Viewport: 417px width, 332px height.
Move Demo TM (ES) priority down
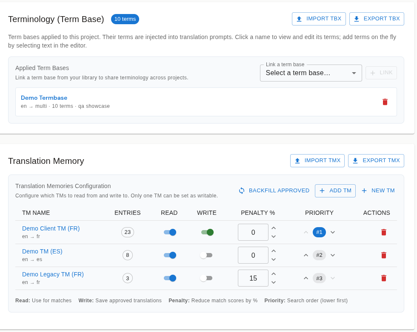pos(333,255)
